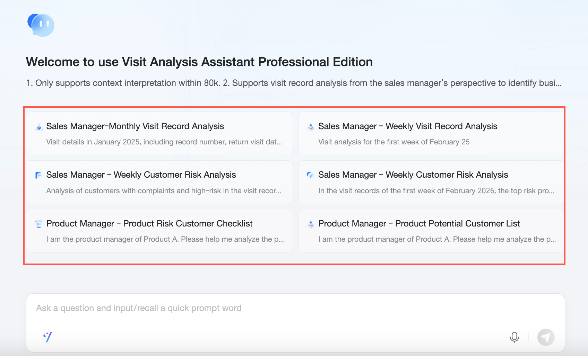The image size is (588, 356).
Task: Select the Sales Manager-Monthly Visit Record Analysis title
Action: point(135,126)
